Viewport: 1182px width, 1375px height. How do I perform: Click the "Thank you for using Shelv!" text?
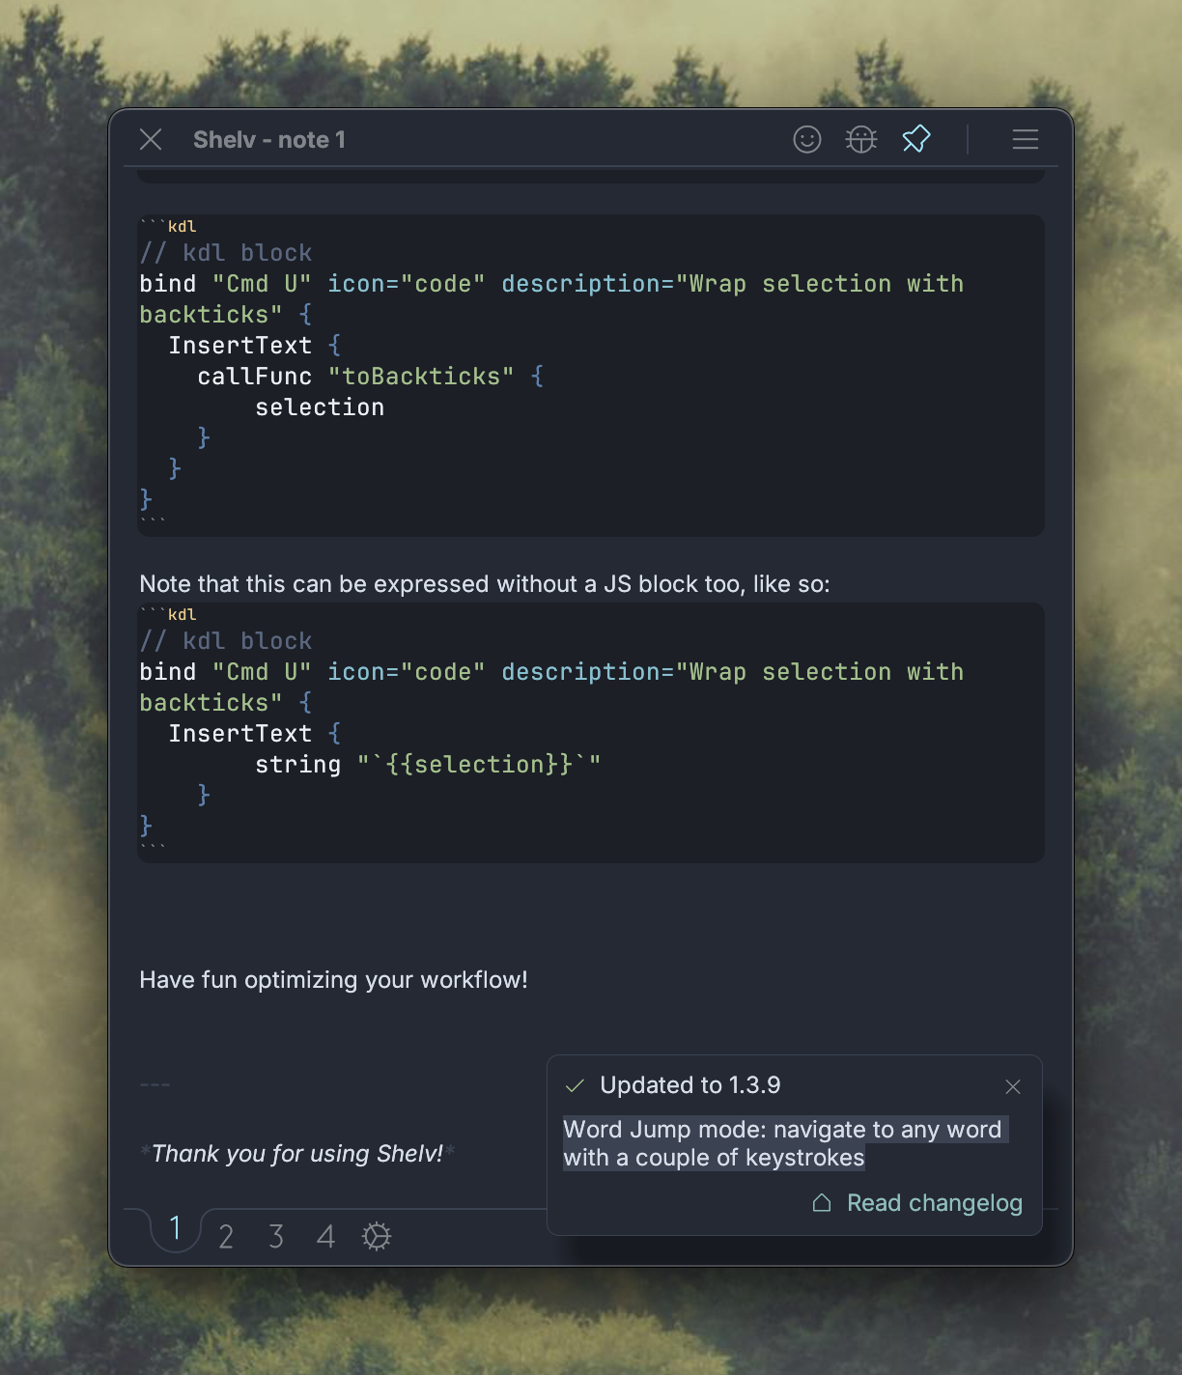[x=297, y=1154]
